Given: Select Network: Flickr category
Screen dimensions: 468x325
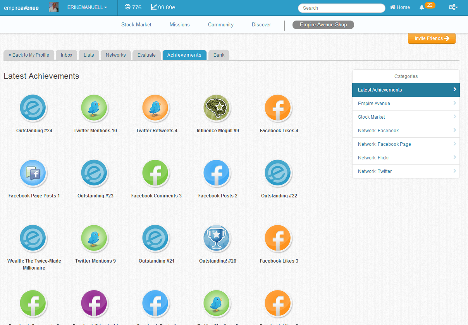Looking at the screenshot, I should coord(406,158).
